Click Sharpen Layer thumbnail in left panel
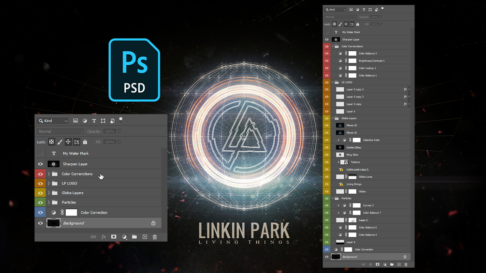 click(x=53, y=164)
